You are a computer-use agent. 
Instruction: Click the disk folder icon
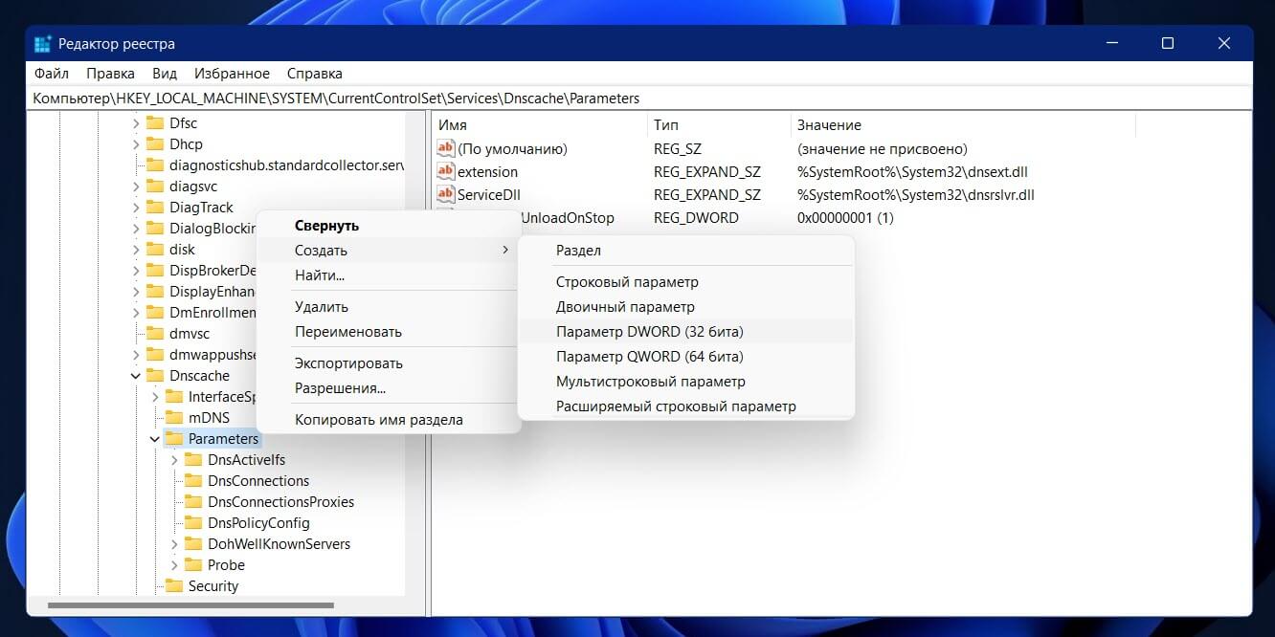click(155, 250)
